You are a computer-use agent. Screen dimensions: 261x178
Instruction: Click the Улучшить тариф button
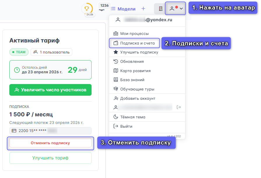pyautogui.click(x=50, y=158)
